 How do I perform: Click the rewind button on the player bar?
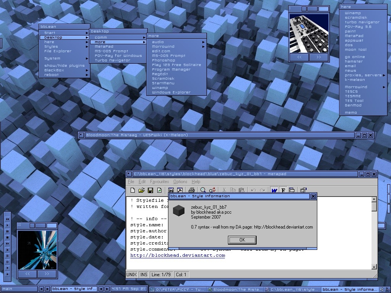tap(8, 219)
